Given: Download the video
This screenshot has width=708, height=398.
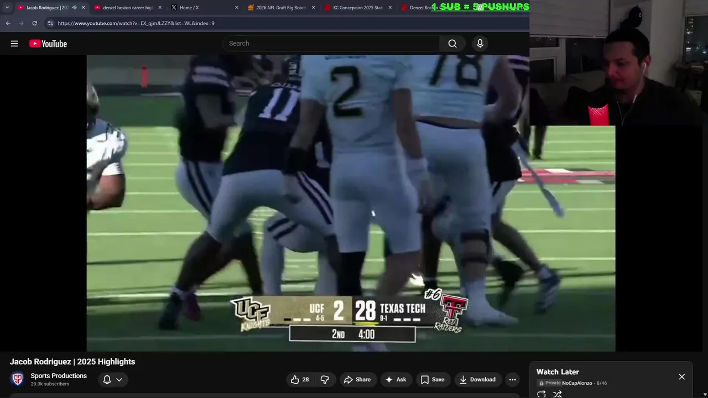Looking at the screenshot, I should pyautogui.click(x=478, y=380).
